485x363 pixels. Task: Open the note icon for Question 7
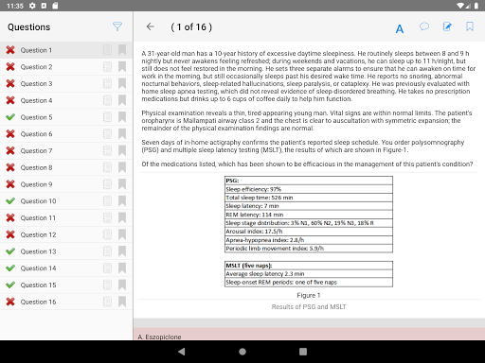click(107, 150)
